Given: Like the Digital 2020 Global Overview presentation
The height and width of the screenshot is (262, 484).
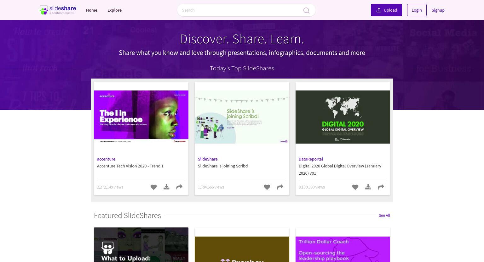Looking at the screenshot, I should tap(355, 187).
